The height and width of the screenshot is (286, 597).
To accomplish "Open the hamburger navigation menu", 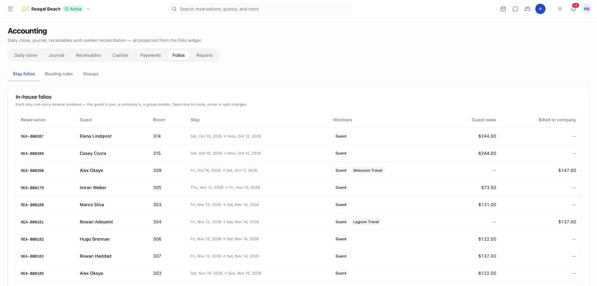I will (x=10, y=9).
